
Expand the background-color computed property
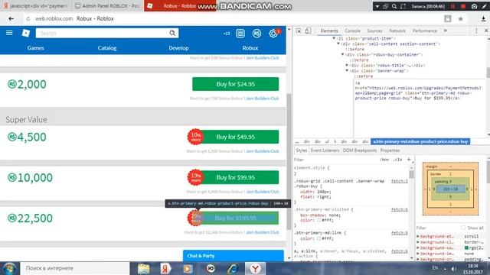pyautogui.click(x=418, y=247)
